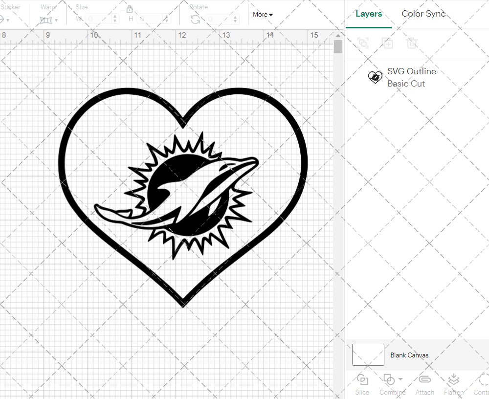The image size is (489, 399).
Task: Select the heart dolphin design on canvas
Action: point(183,198)
